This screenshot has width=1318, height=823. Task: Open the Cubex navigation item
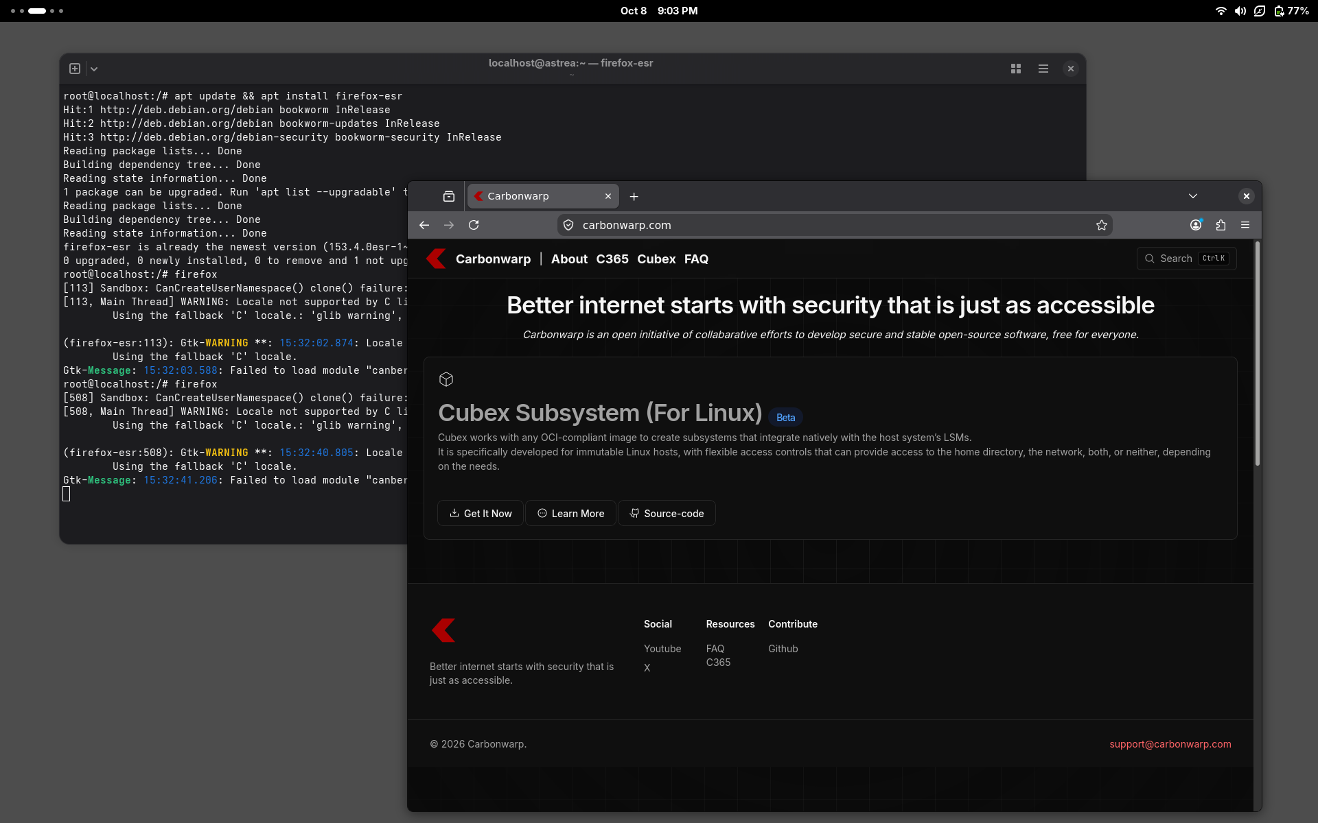[x=656, y=259]
